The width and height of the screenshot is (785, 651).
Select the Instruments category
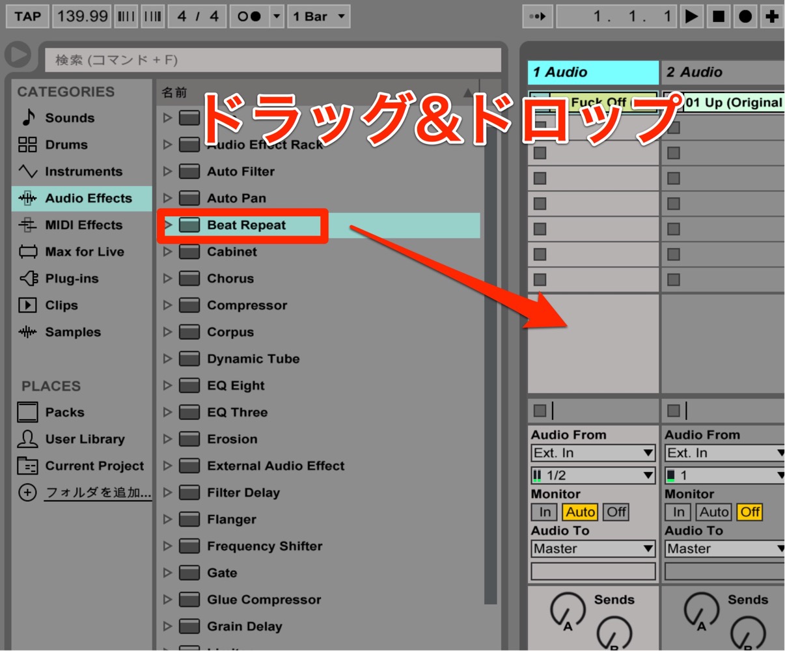(83, 171)
